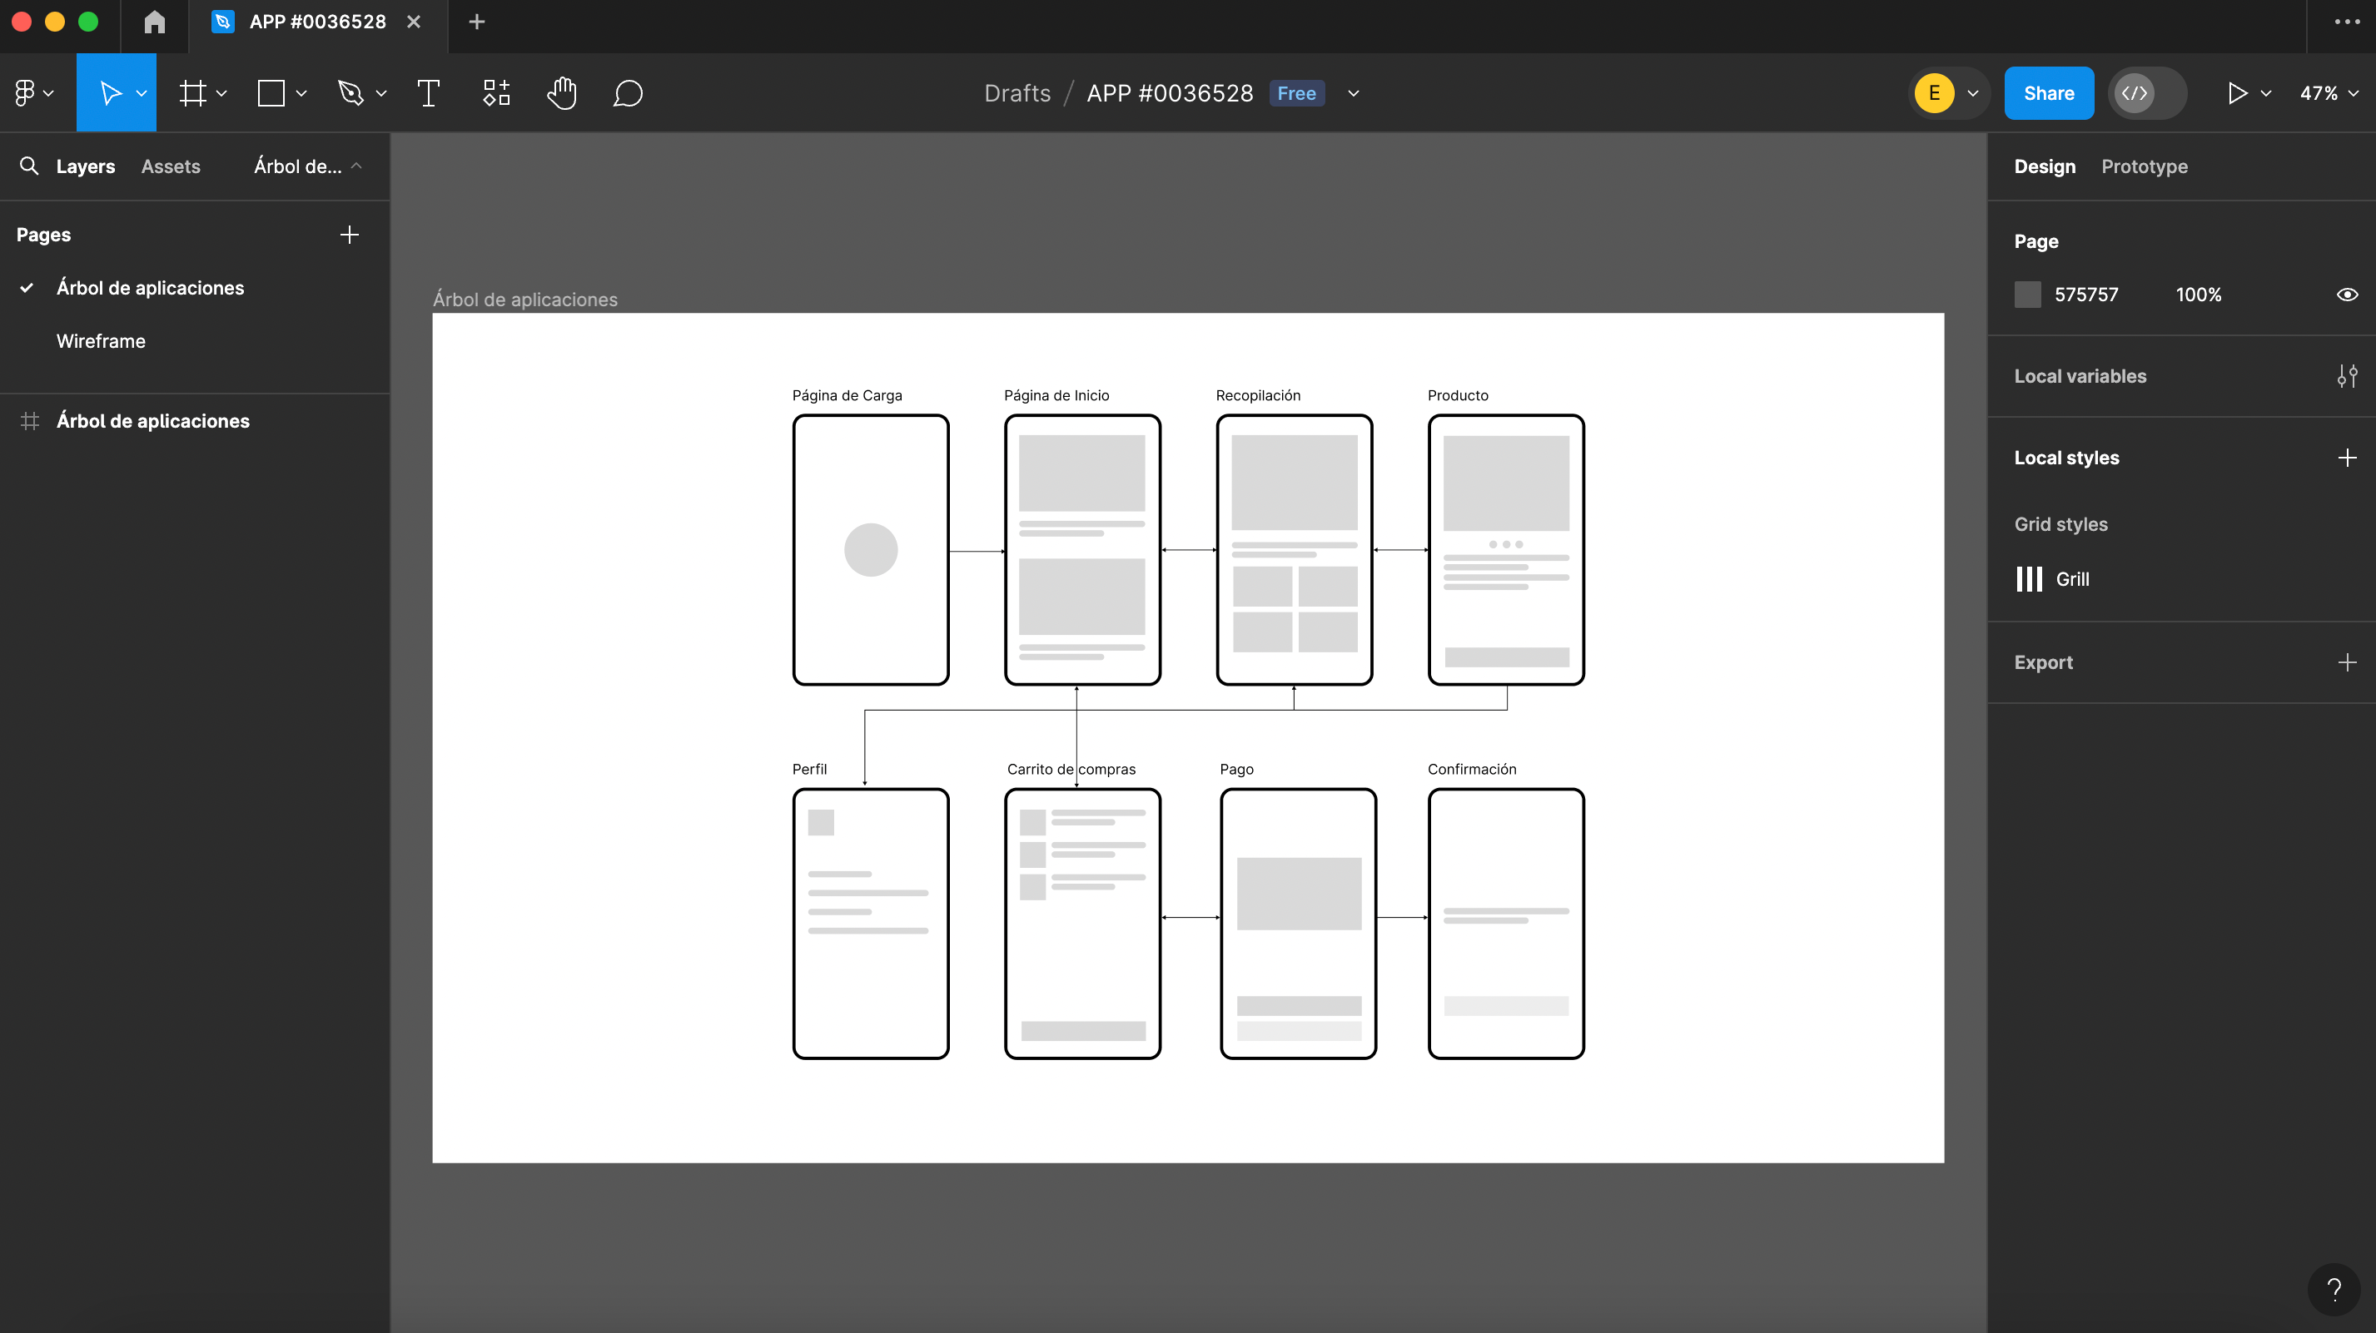Edit the 100% background opacity field

(2198, 295)
